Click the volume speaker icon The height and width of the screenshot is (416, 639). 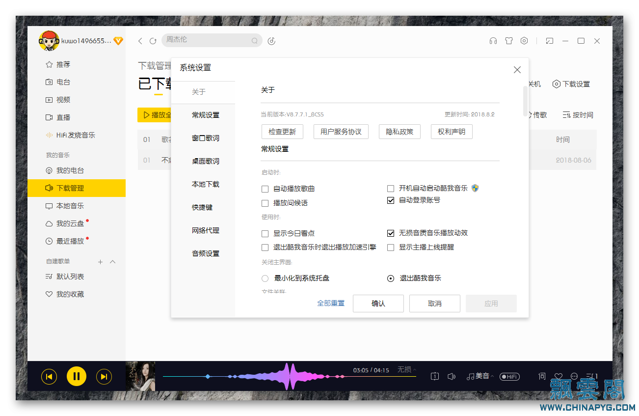pyautogui.click(x=452, y=376)
